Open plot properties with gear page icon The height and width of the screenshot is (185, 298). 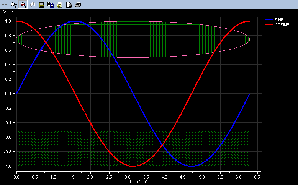(x=60, y=5)
